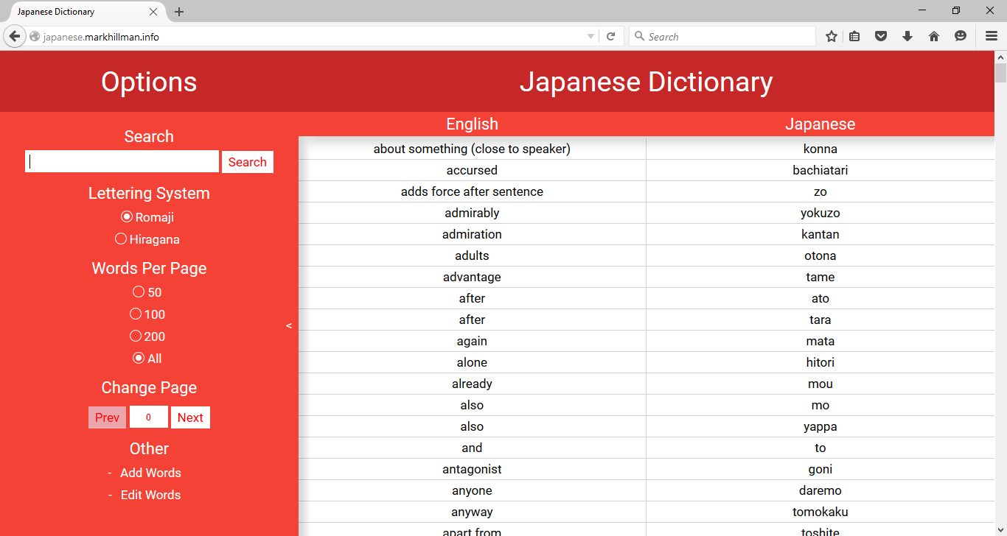Click the smiley chat icon
This screenshot has width=1007, height=536.
[961, 36]
